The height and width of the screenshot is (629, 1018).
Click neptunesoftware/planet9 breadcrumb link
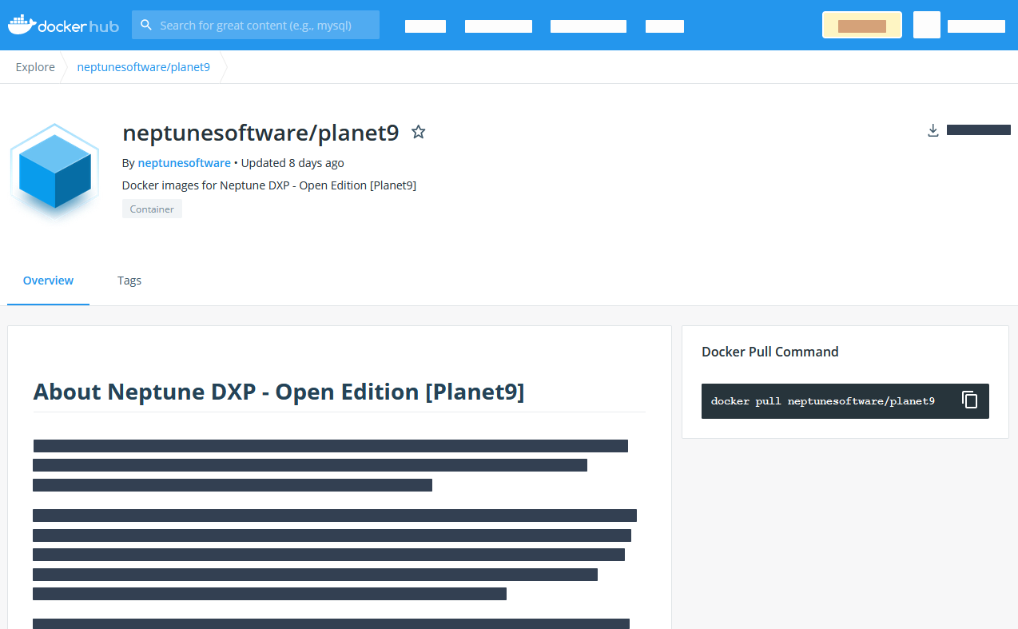tap(143, 67)
